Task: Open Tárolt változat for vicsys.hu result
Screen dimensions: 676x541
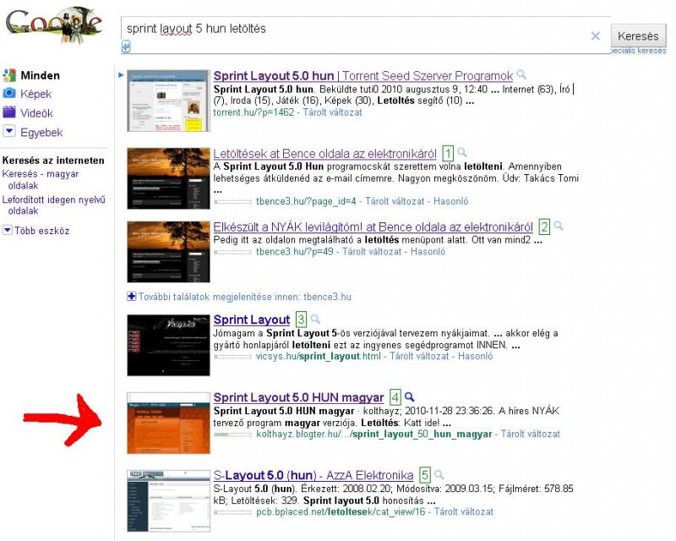Action: 419,356
